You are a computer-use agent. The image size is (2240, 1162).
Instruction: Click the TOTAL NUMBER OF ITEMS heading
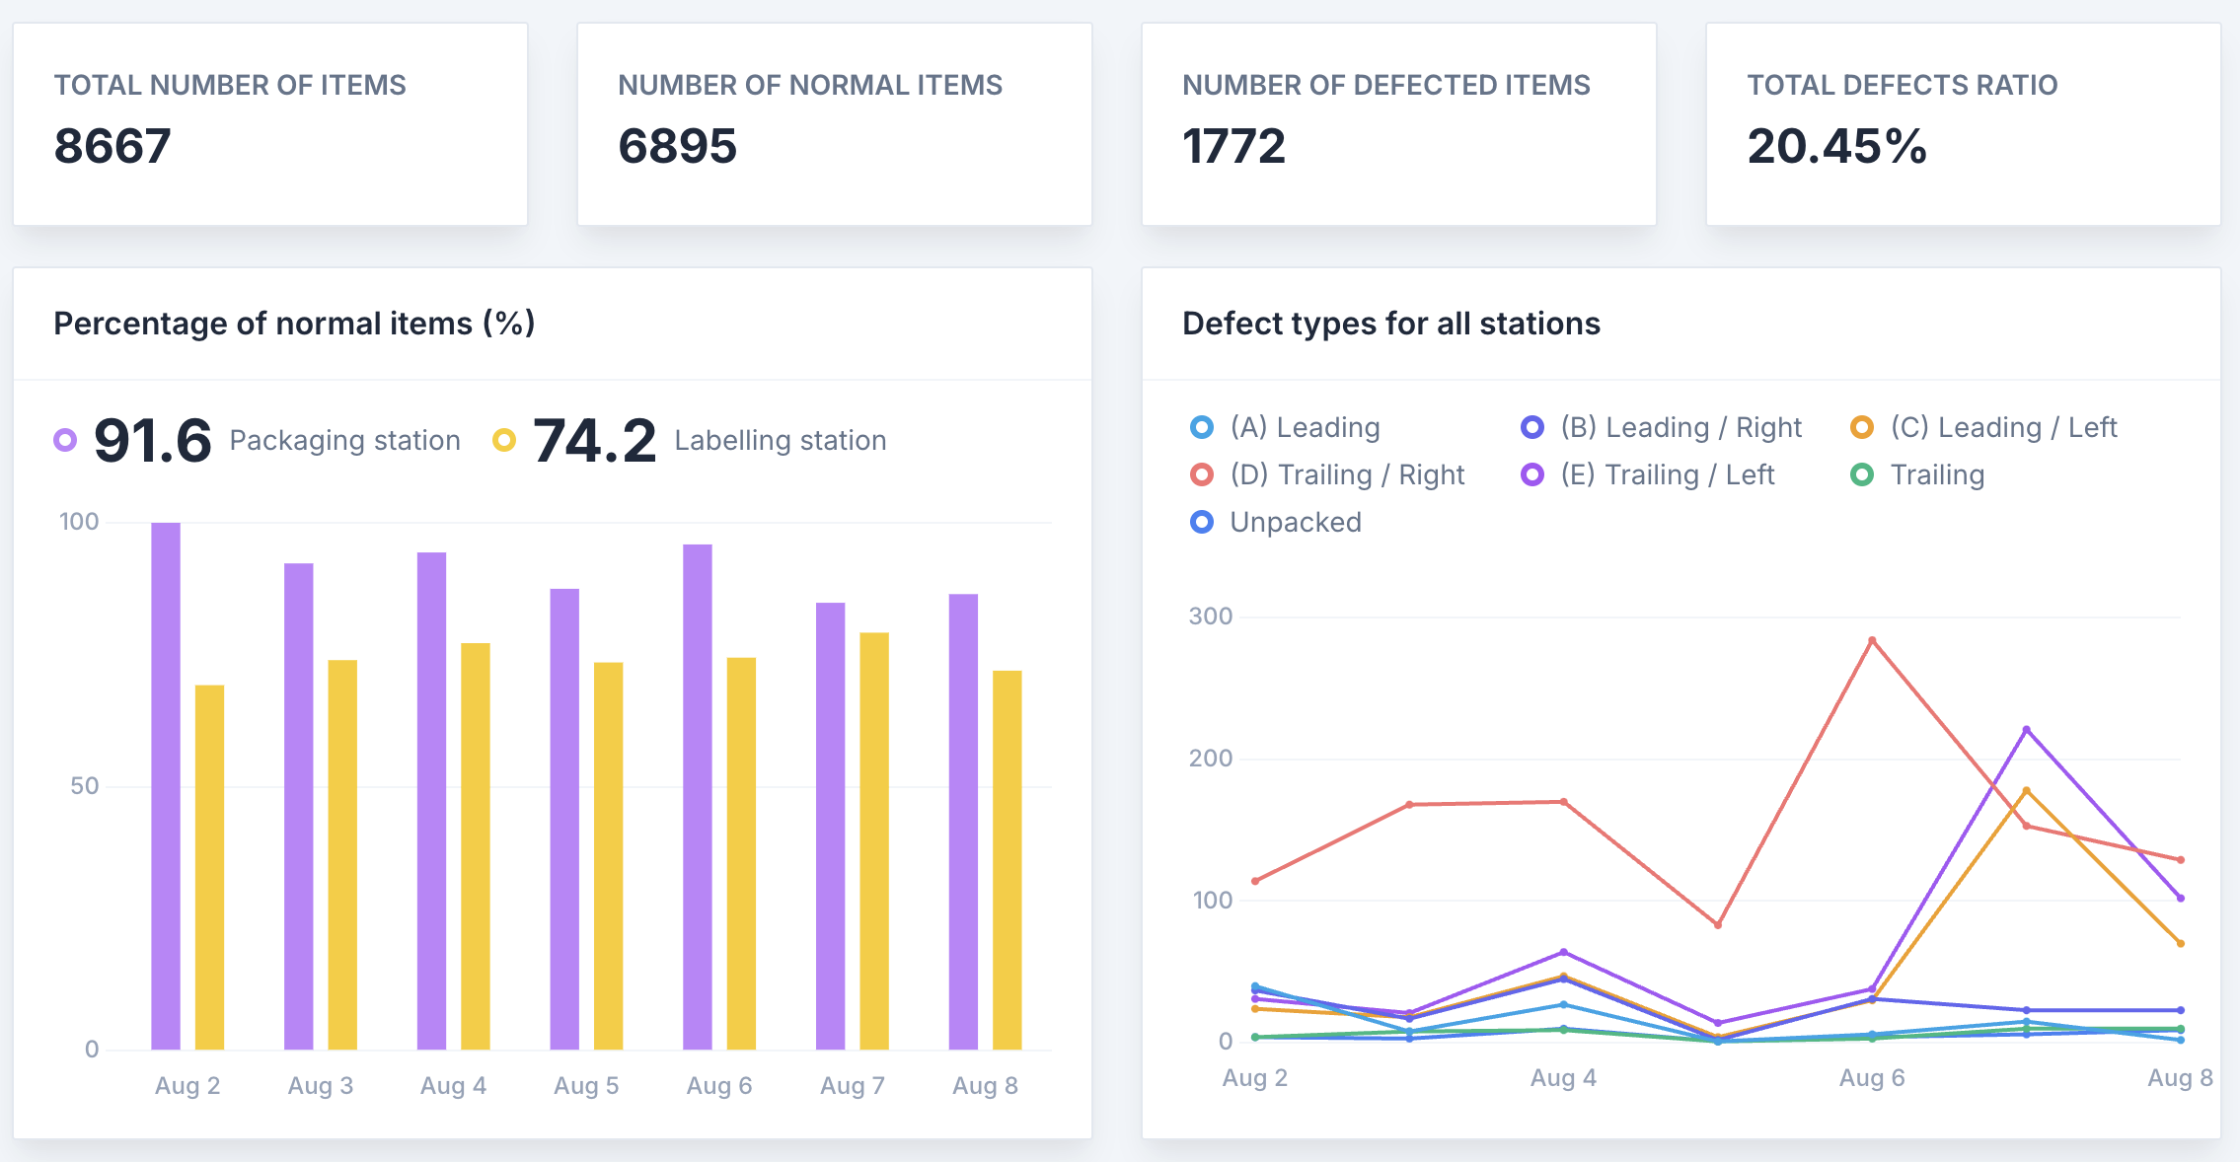[x=230, y=85]
